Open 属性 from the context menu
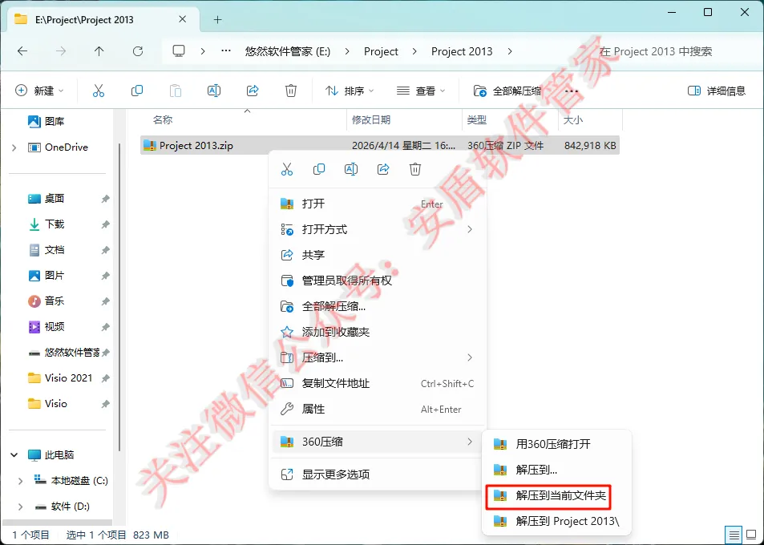The width and height of the screenshot is (764, 545). click(378, 409)
